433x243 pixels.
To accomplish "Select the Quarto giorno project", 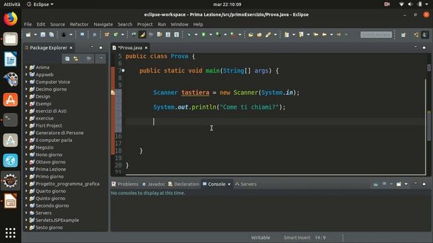I will point(51,191).
